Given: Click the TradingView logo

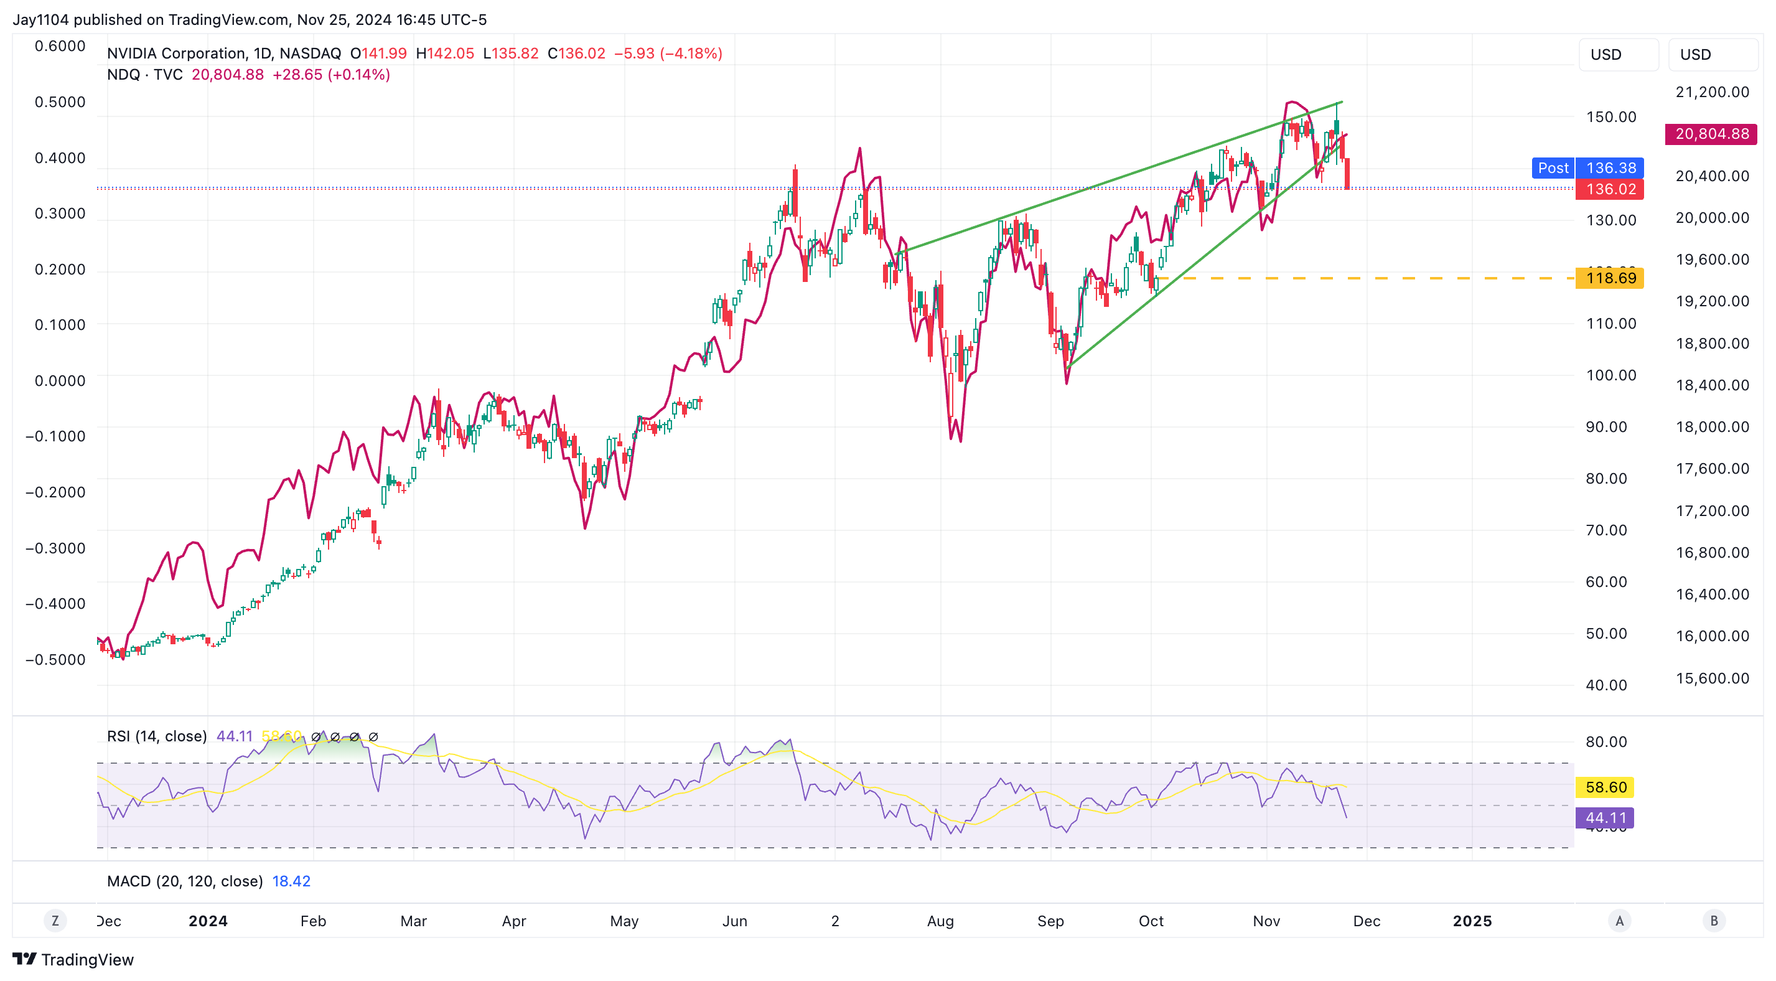Looking at the screenshot, I should point(73,960).
